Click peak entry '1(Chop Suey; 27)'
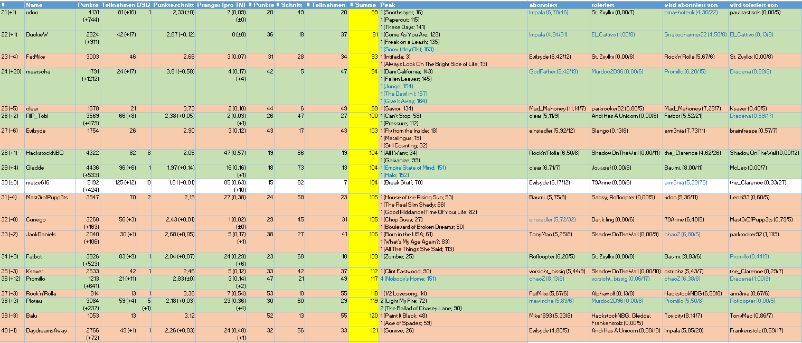802x343 pixels. tap(401, 219)
